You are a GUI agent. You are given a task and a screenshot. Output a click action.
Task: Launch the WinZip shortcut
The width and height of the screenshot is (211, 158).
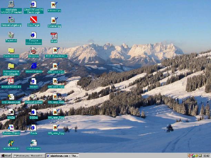click(x=11, y=112)
